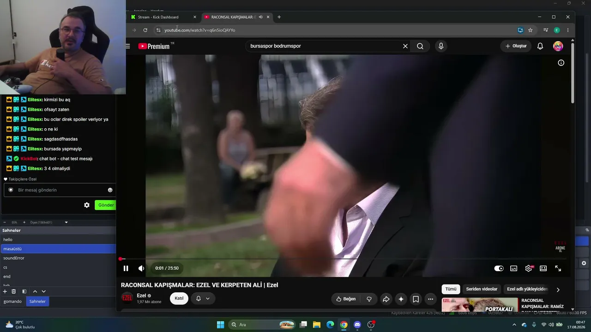Open the Ezel channel name link
591x332 pixels.
141,296
